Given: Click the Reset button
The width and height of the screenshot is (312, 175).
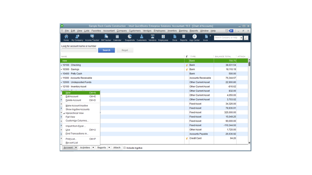Looking at the screenshot, I should [x=125, y=50].
